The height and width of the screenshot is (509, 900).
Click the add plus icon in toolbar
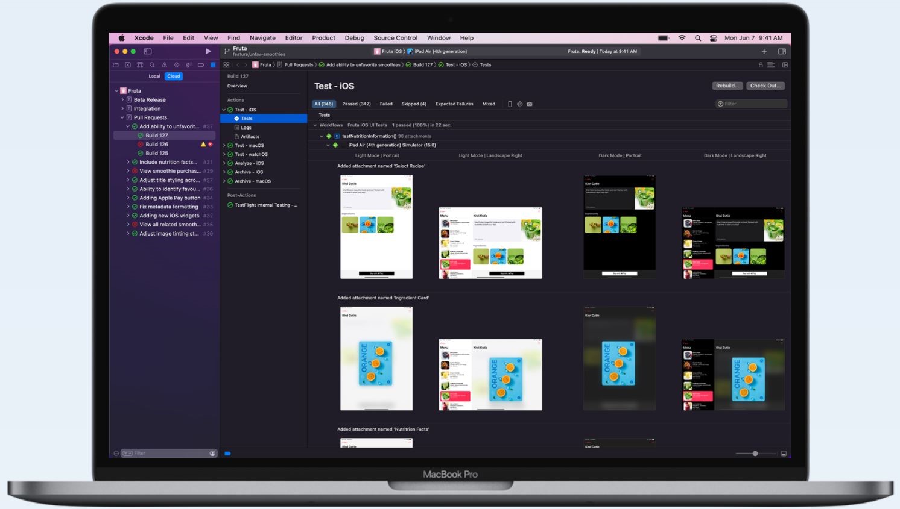coord(764,51)
